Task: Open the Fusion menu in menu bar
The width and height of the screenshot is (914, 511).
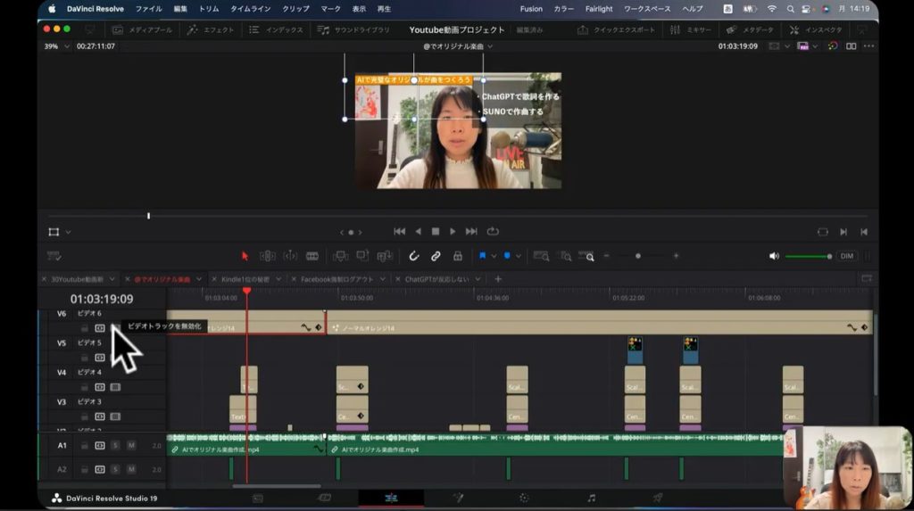Action: click(x=530, y=9)
